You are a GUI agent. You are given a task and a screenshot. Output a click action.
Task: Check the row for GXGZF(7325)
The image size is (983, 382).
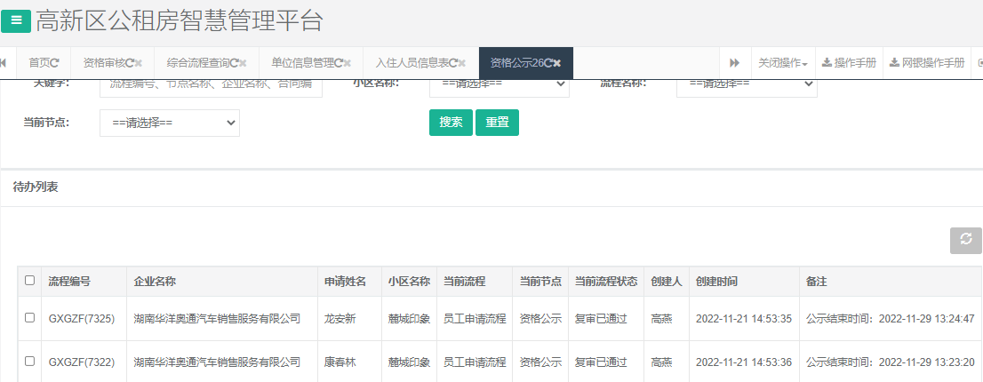pos(29,318)
